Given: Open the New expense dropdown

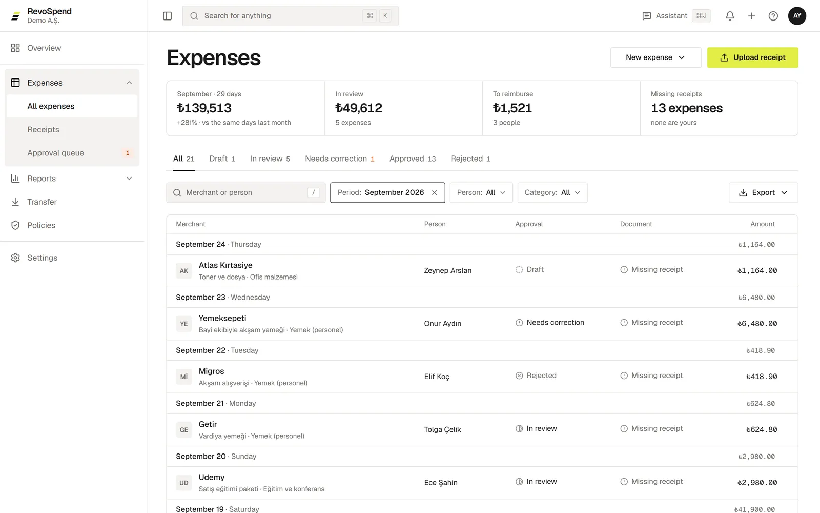Looking at the screenshot, I should (655, 57).
